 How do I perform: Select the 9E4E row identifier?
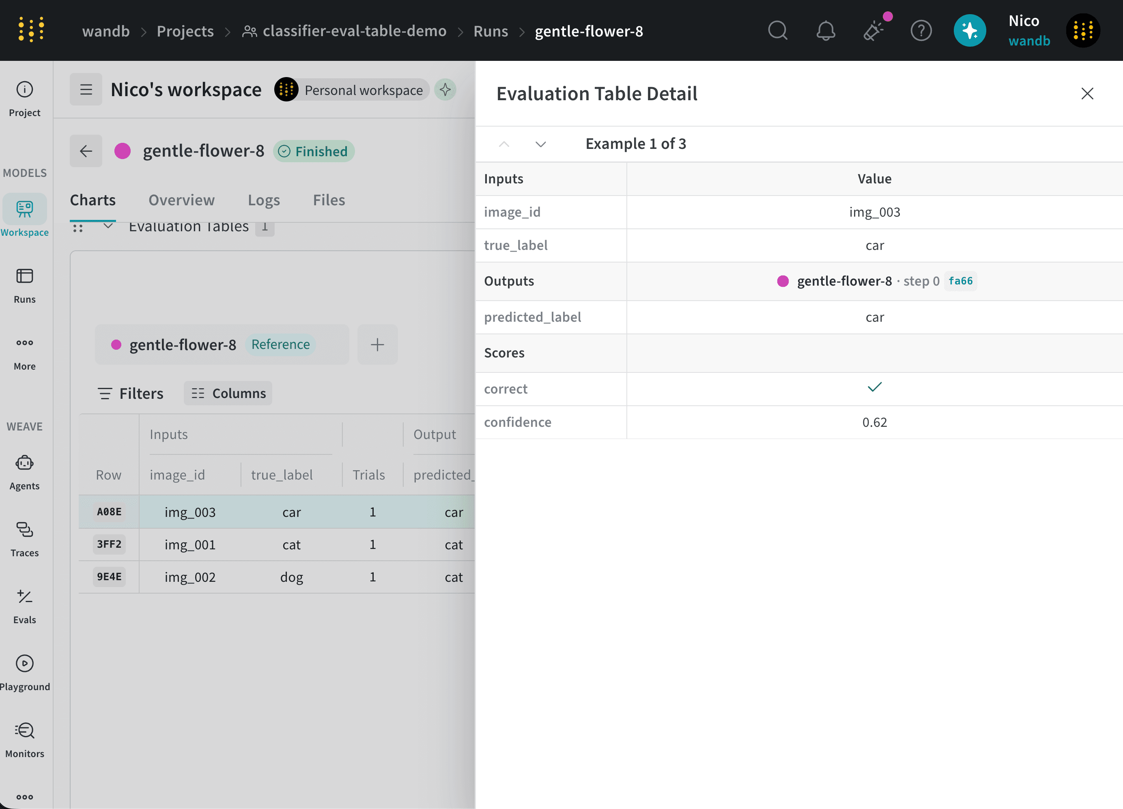click(109, 577)
